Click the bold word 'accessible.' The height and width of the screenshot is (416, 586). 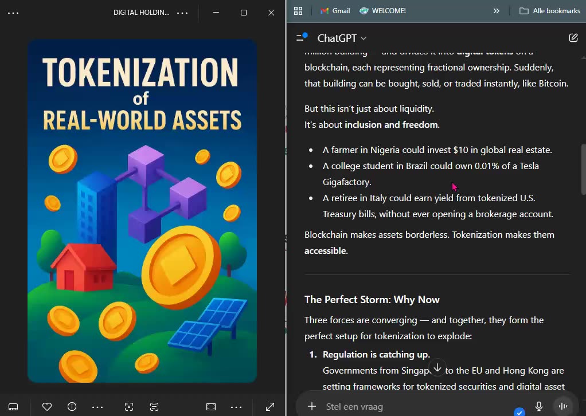pos(326,250)
